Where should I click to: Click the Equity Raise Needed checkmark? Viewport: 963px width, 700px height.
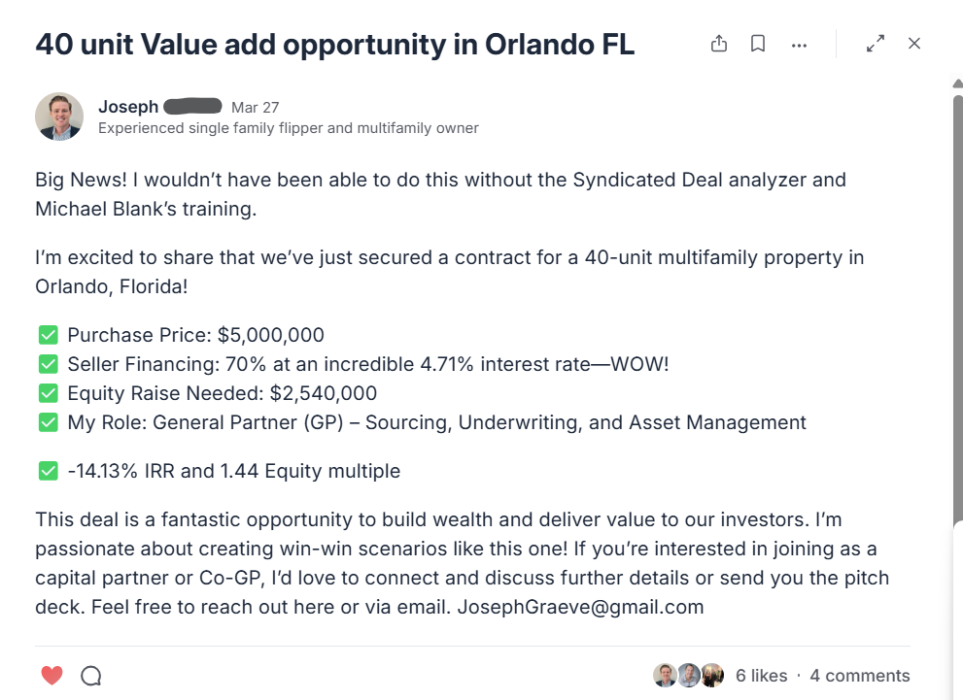[48, 394]
